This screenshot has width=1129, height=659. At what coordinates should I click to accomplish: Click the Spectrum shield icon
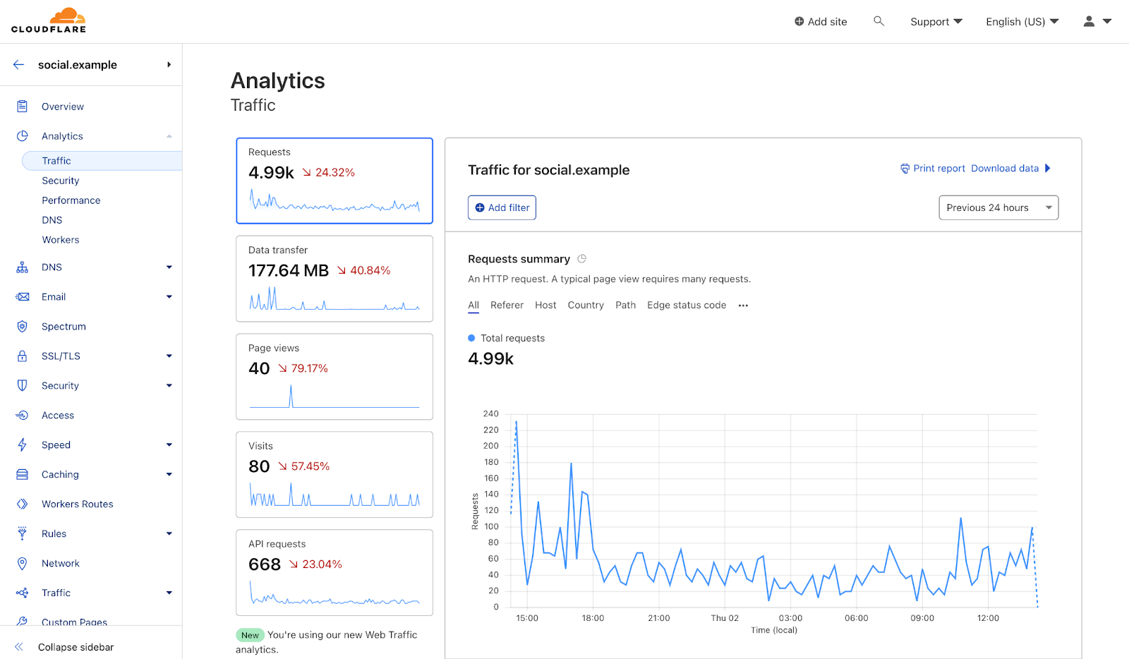point(23,327)
